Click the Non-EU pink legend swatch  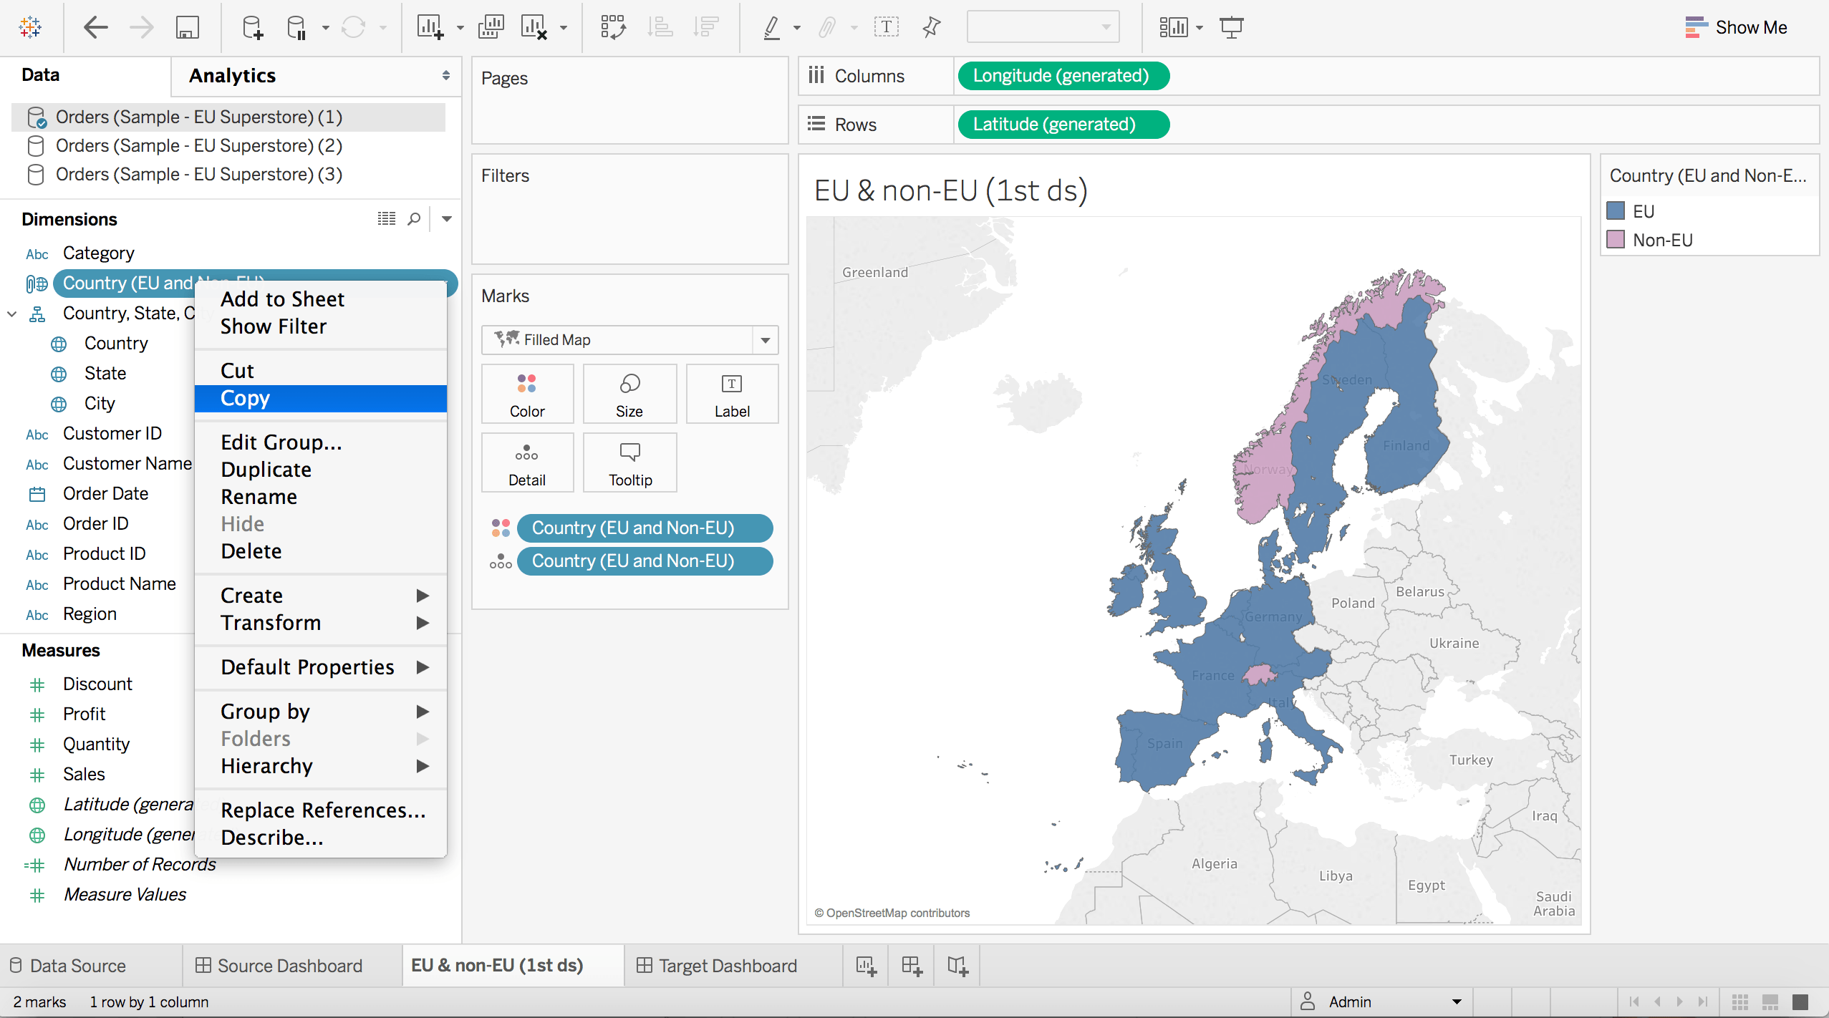(x=1616, y=240)
